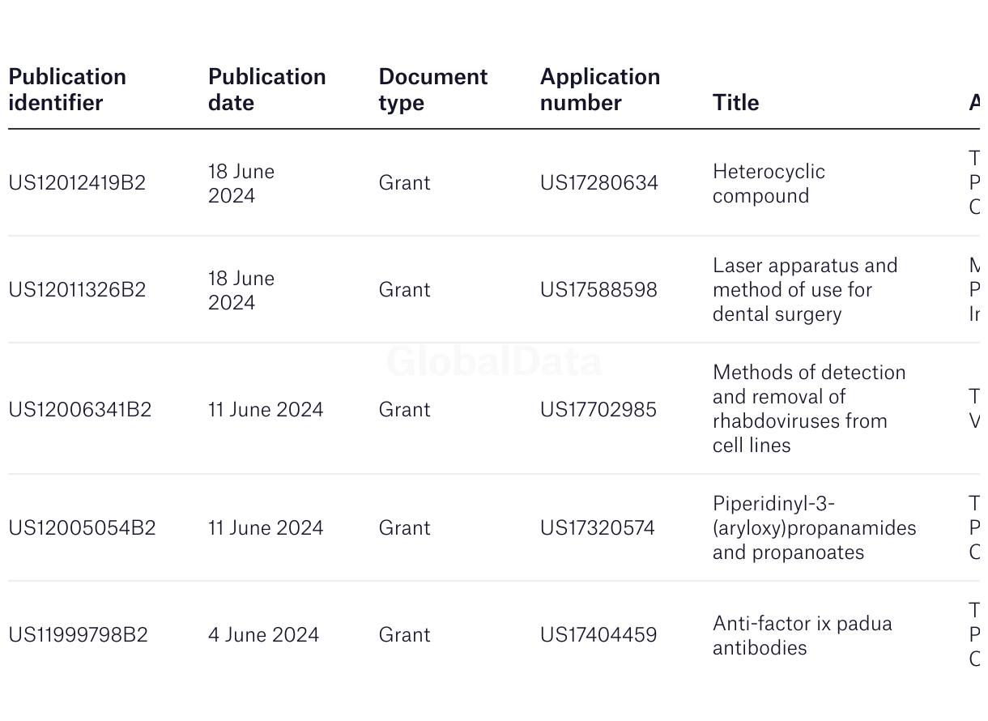Click the Laser apparatus dental surgery title
The height and width of the screenshot is (721, 988).
click(x=805, y=290)
